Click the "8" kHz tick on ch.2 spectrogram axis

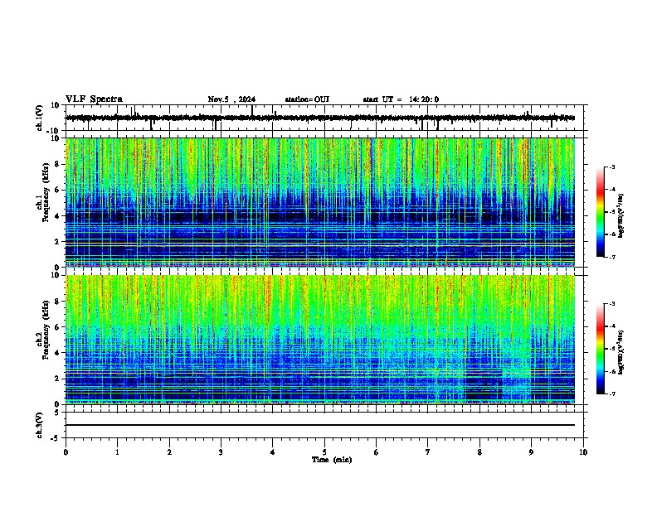58,302
